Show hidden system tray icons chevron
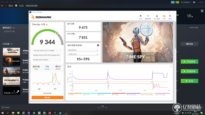Image resolution: width=205 pixels, height=115 pixels. point(180,113)
